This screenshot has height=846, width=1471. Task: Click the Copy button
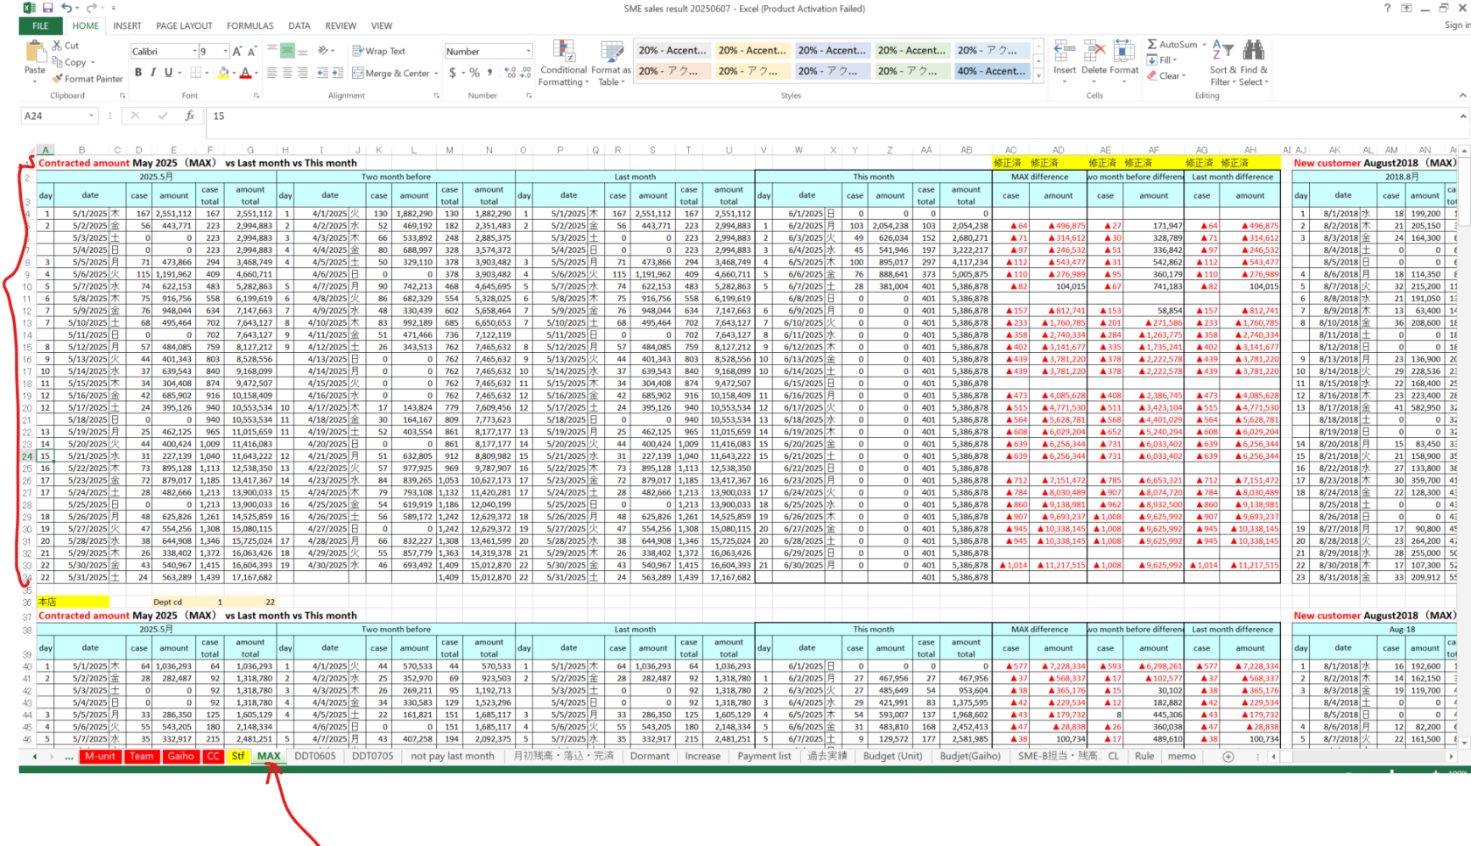(x=74, y=62)
